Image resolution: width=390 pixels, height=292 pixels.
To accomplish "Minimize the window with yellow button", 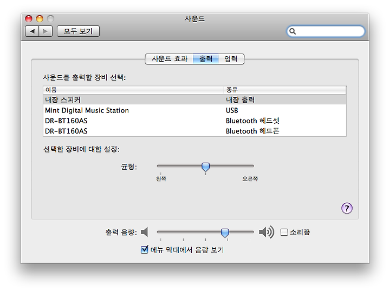I will point(40,18).
